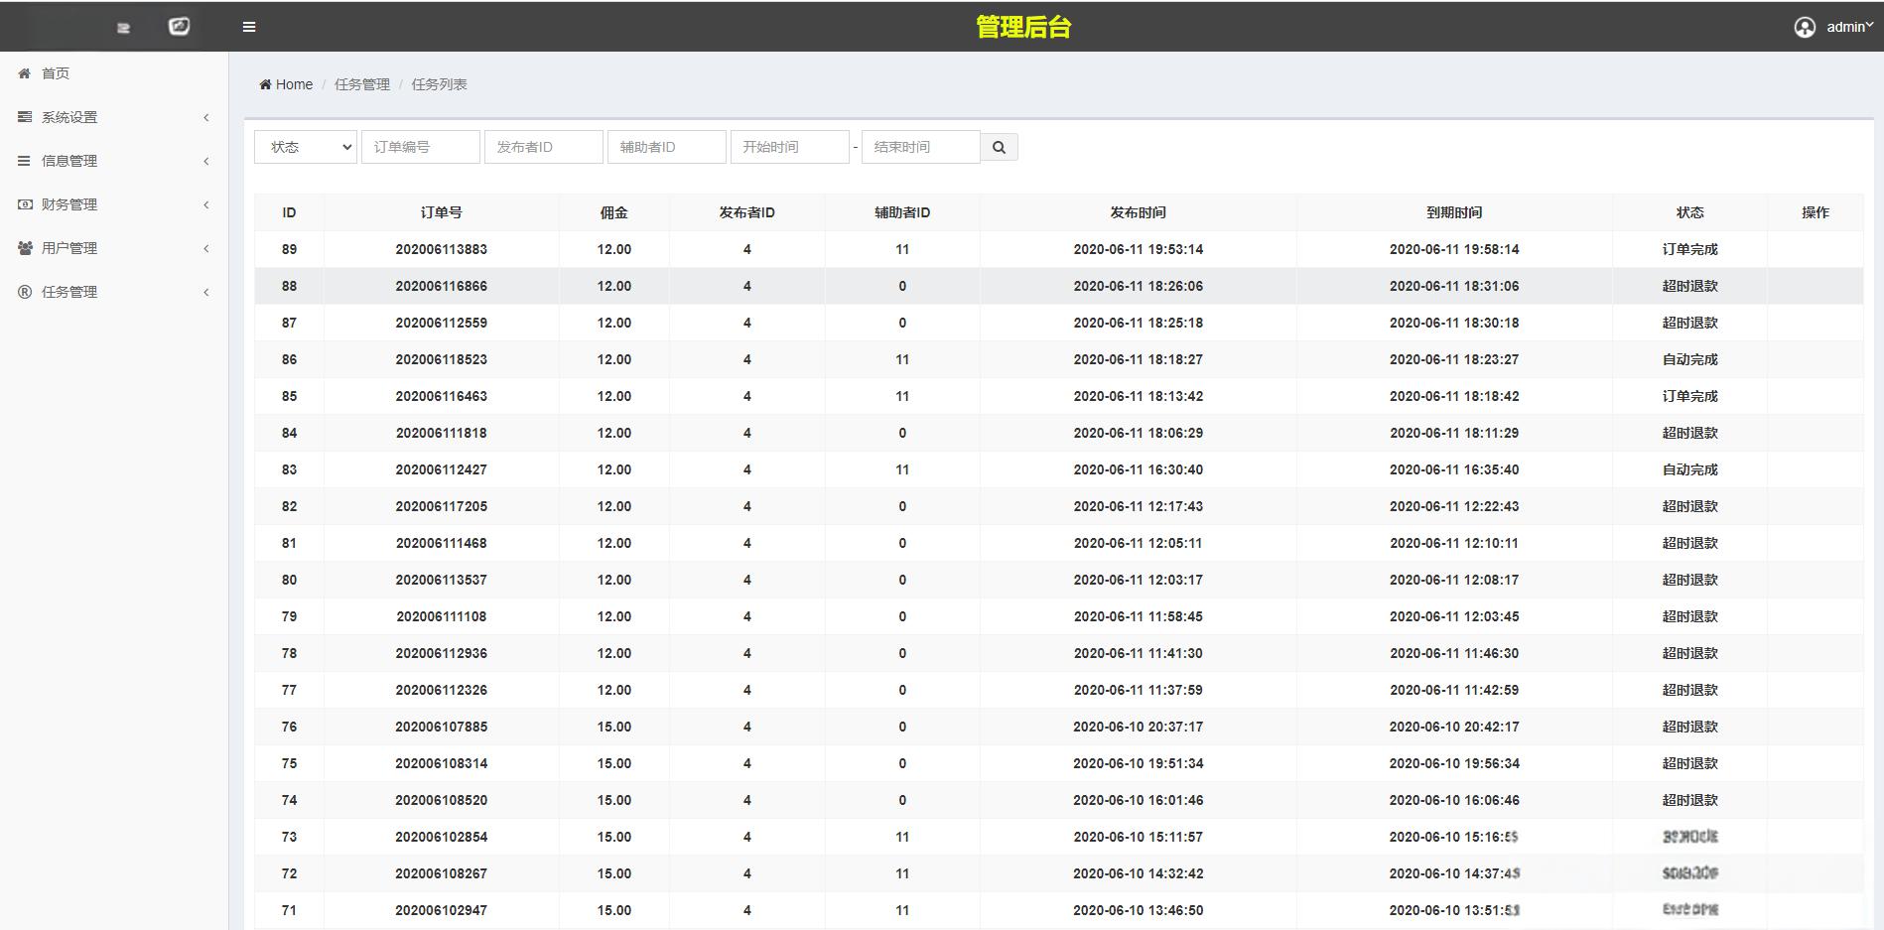Viewport: 1884px width, 930px height.
Task: Focus the 辅助者ID input field
Action: click(x=667, y=147)
